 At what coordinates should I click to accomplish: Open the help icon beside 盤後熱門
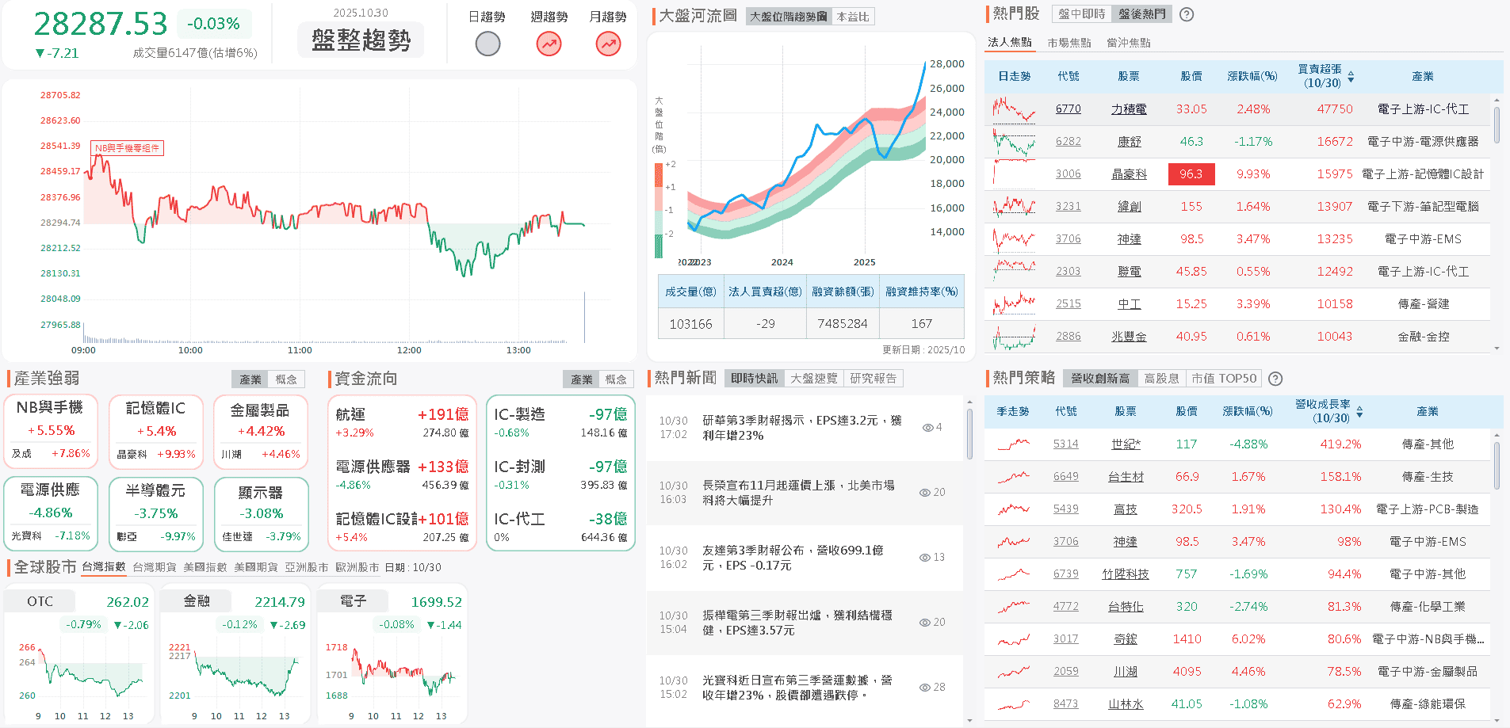click(1186, 13)
